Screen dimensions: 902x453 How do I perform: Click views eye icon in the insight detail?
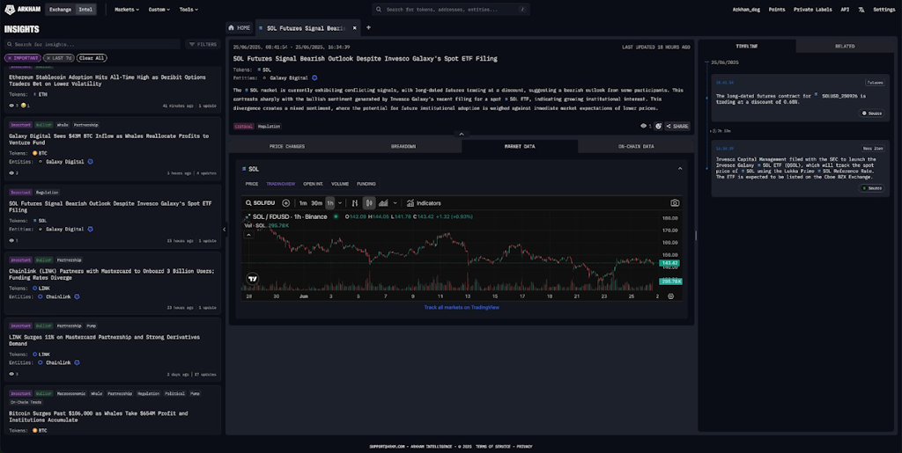click(x=644, y=127)
